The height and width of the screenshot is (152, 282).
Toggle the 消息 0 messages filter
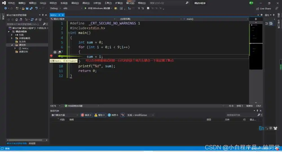pyautogui.click(x=113, y=115)
